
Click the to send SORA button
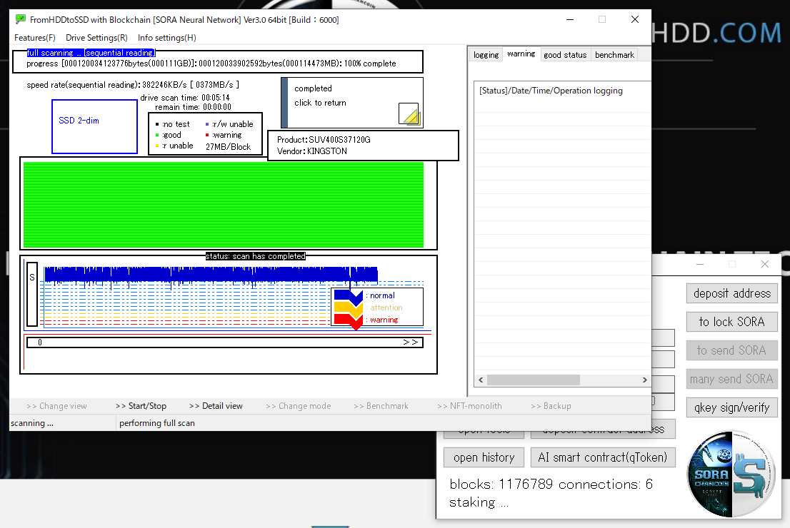tap(732, 350)
